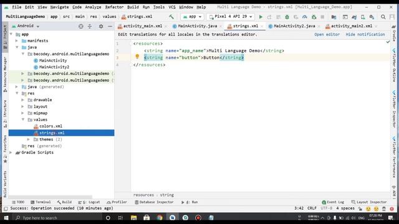Open File Explorer from the taskbar

133,218
